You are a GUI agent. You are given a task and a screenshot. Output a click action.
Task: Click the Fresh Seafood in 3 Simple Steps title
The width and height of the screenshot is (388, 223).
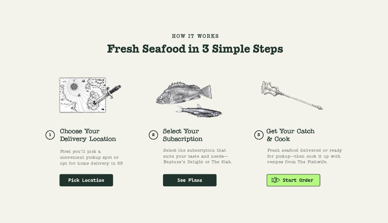pyautogui.click(x=195, y=49)
